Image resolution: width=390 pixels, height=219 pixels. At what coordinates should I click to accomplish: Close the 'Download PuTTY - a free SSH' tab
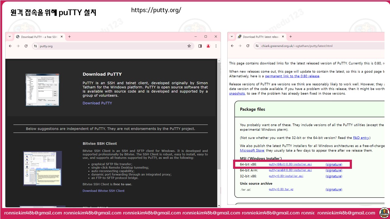[62, 37]
